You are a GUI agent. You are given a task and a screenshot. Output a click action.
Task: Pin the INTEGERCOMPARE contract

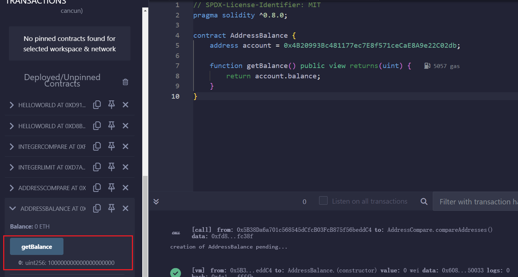(x=111, y=146)
